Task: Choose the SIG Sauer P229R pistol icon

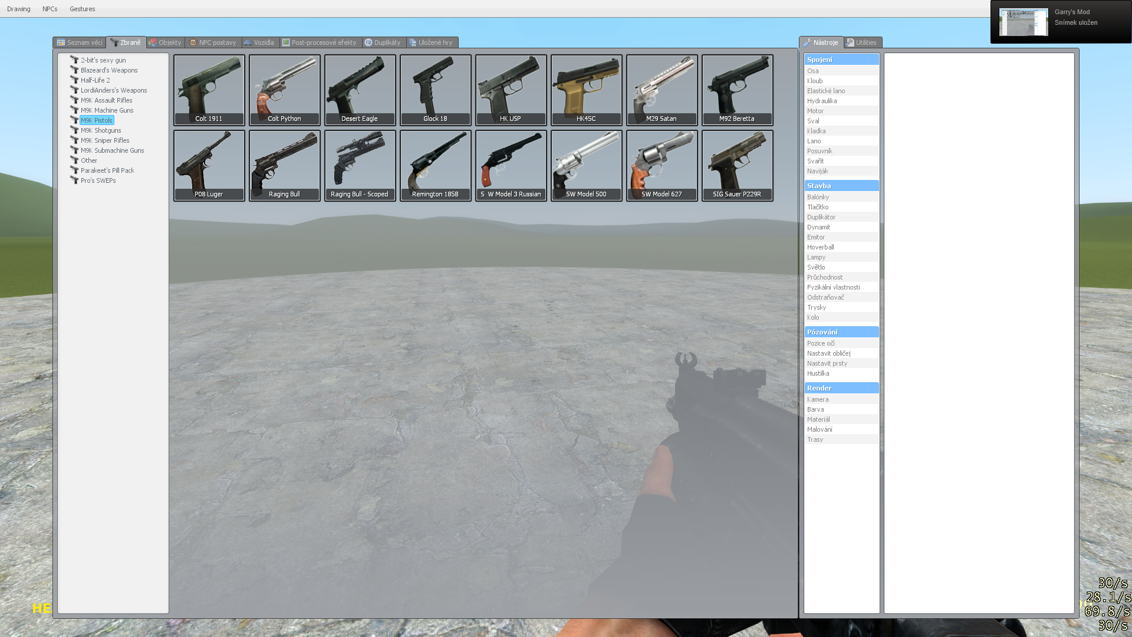Action: point(738,165)
